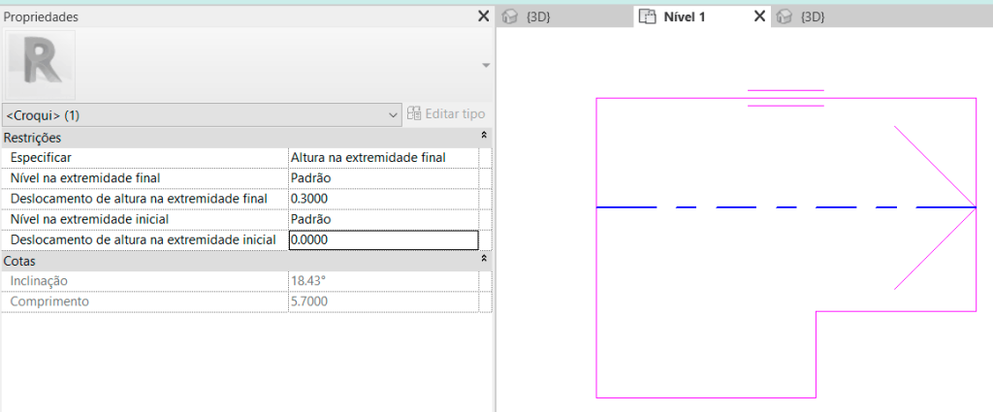
Task: Switch to the second {3D} view tab
Action: [813, 17]
